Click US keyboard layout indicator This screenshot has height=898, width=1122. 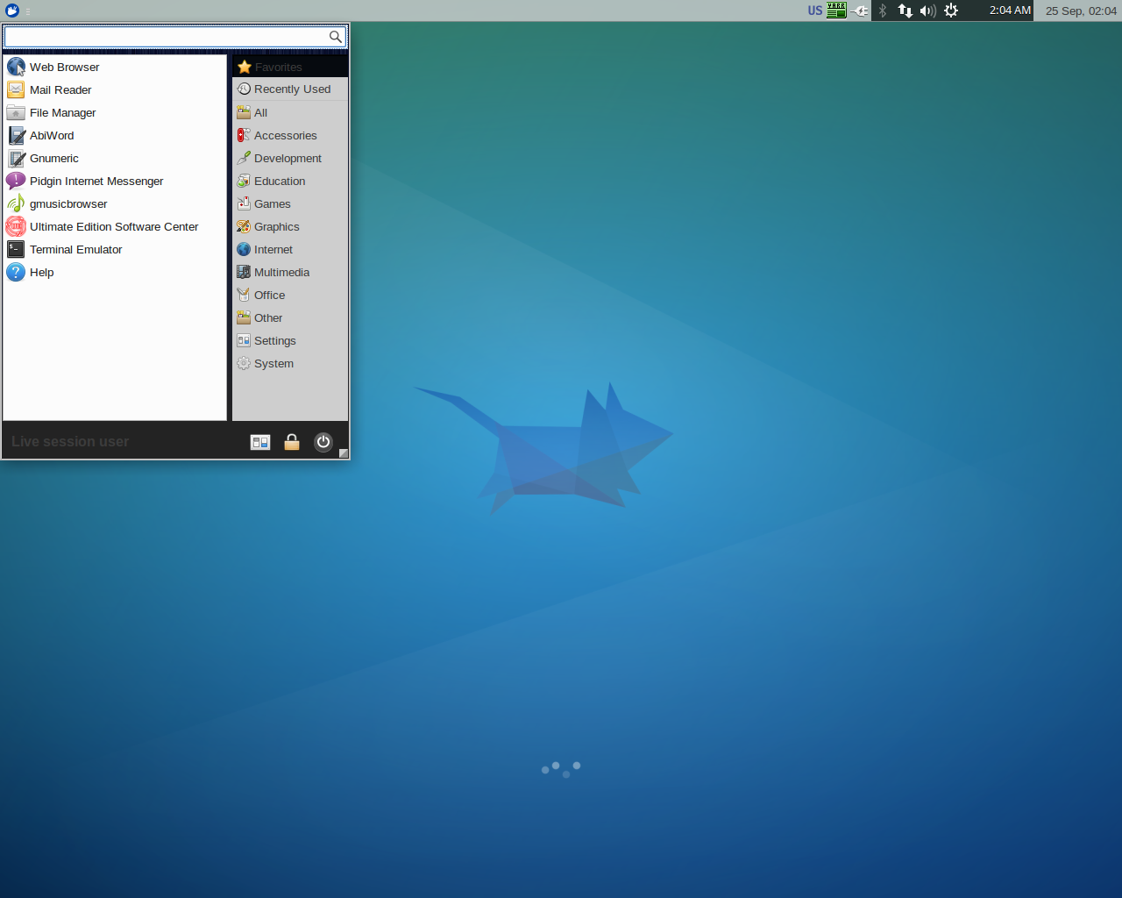[x=815, y=11]
